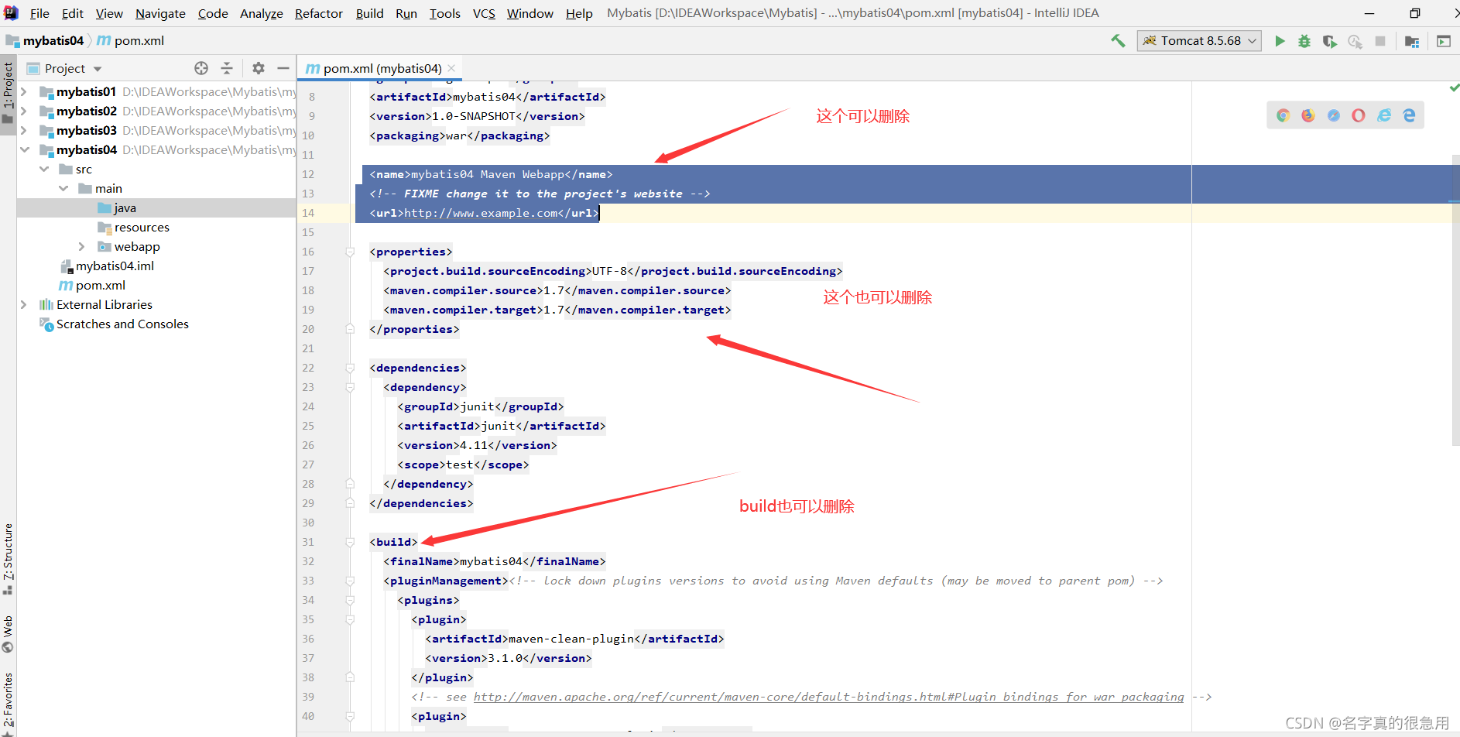Select Scratches and Consoles node
Screen dimensions: 1460x737
point(114,324)
